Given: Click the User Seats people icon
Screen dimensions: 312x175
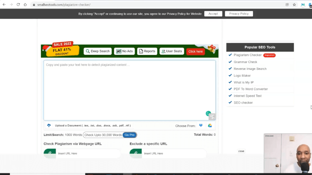Looking at the screenshot, I should pos(163,52).
